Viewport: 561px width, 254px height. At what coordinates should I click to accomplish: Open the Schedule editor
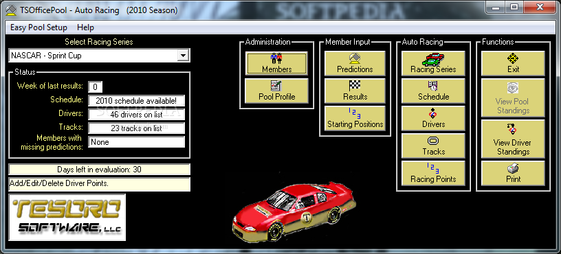click(433, 91)
